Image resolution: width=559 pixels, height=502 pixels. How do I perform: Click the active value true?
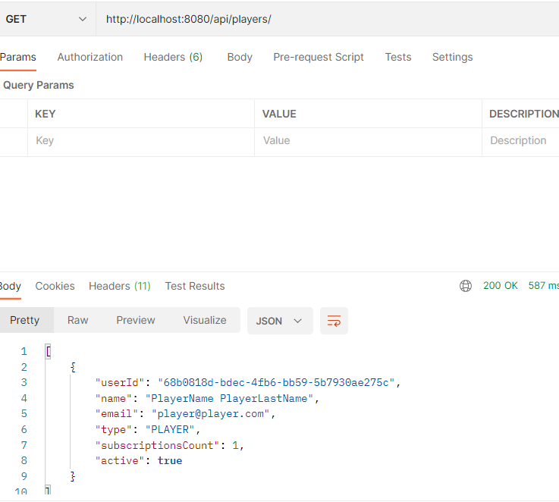tap(170, 460)
